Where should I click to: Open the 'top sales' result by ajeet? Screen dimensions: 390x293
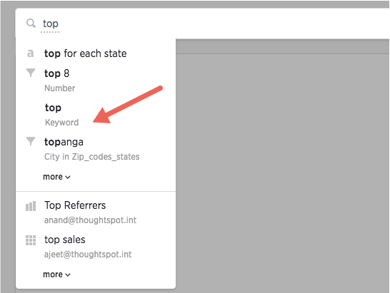click(x=96, y=247)
